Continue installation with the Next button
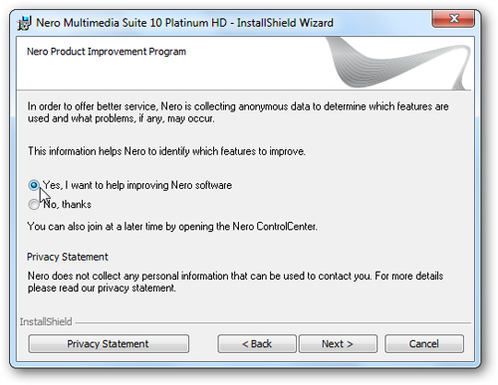Image resolution: width=498 pixels, height=385 pixels. coord(338,343)
